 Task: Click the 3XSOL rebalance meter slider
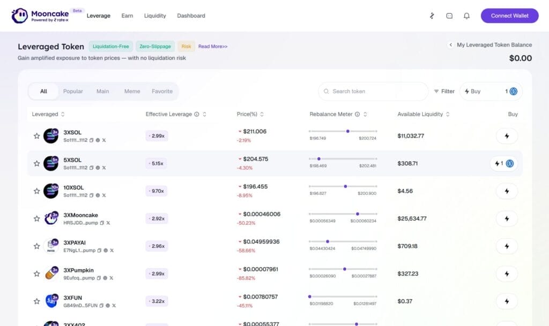tap(343, 131)
